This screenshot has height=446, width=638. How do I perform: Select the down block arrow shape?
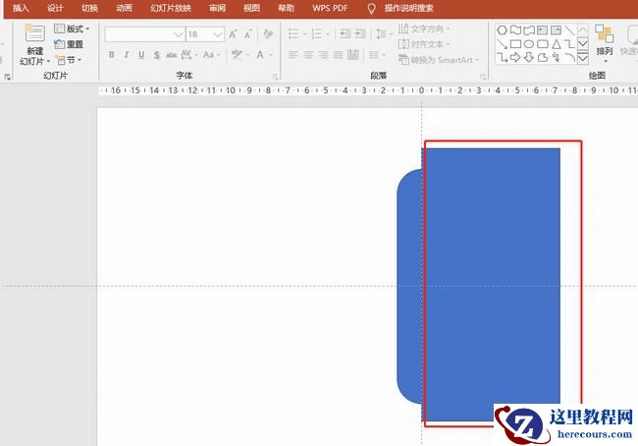pos(529,58)
